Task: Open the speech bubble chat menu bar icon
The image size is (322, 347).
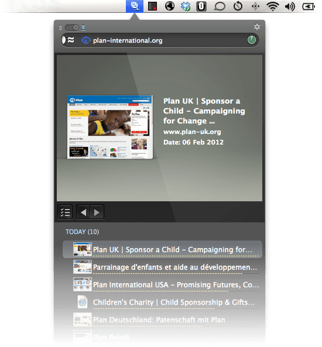Action: (220, 6)
